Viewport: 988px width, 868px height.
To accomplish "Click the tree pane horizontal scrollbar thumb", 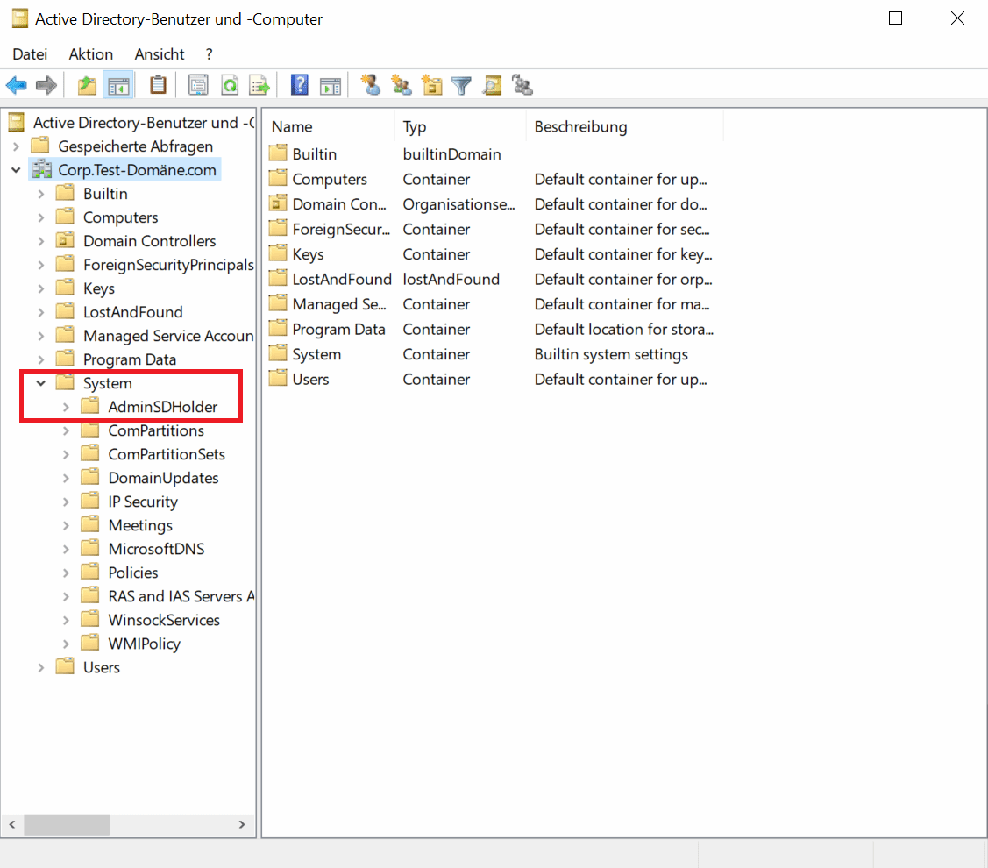I will [67, 825].
